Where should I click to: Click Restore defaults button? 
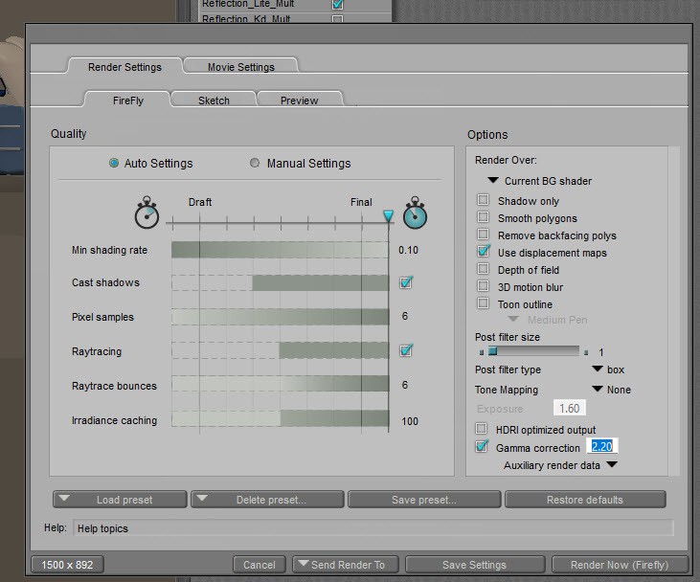(x=585, y=500)
